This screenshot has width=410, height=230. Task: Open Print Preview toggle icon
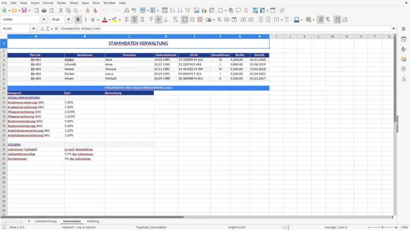pos(52,10)
